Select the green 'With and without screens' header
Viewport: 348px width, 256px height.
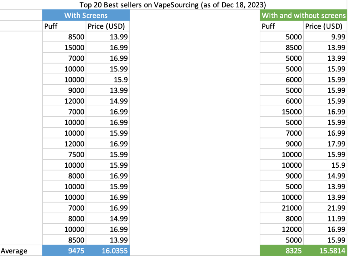pos(303,15)
